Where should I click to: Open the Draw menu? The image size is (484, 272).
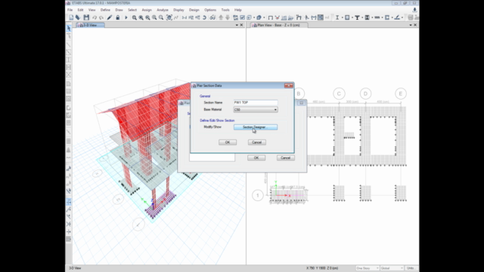click(x=119, y=10)
